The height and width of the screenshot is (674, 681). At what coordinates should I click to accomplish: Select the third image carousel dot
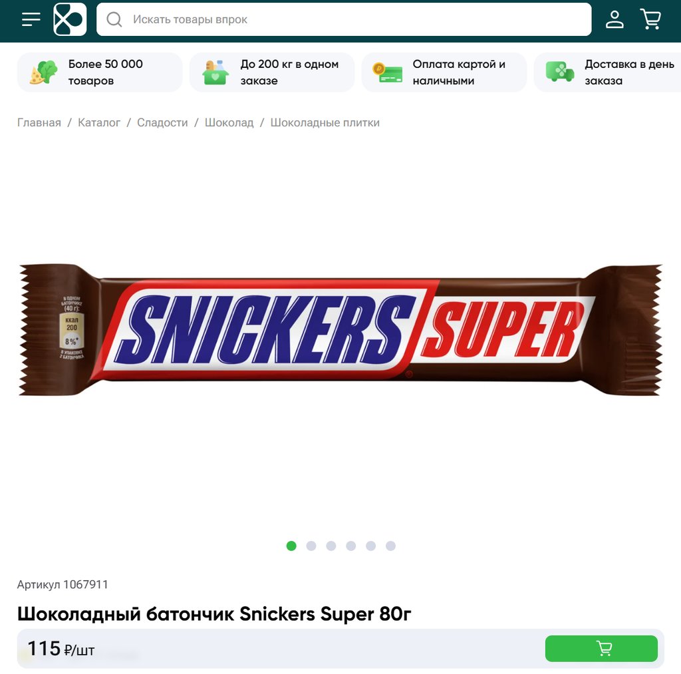click(331, 546)
